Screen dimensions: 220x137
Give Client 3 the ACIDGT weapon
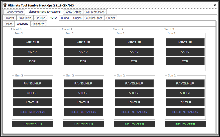tap(185, 93)
